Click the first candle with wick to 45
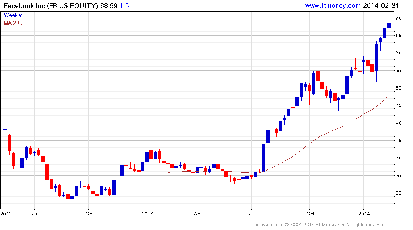This screenshot has width=413, height=230. [x=5, y=117]
